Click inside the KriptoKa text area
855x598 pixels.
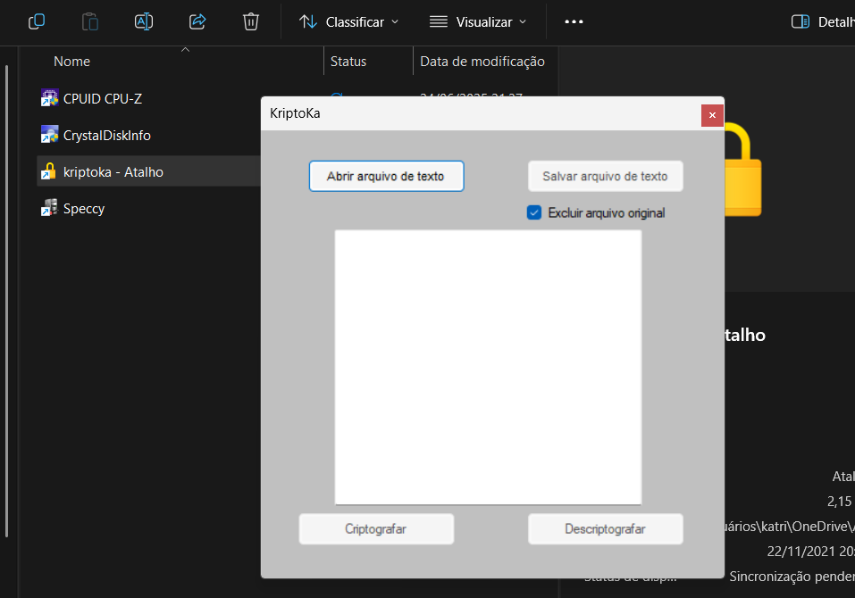[488, 366]
